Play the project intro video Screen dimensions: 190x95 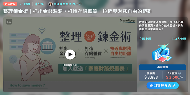pyautogui.click(x=70, y=54)
